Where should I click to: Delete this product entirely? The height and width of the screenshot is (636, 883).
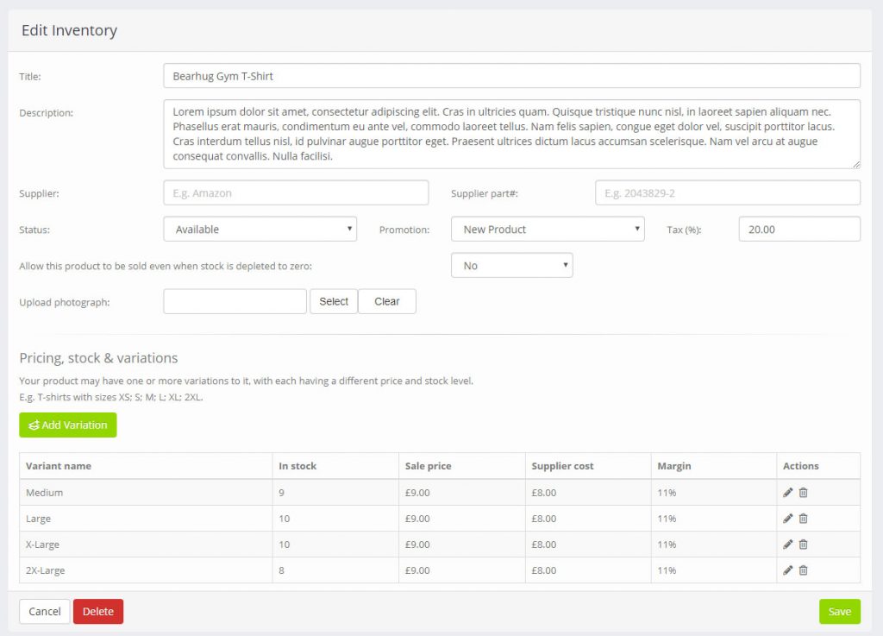point(98,611)
